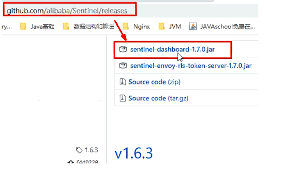Click the address bar URL github.com/alibaba/Sentinel/releases
Viewport: 289px width, 173px height.
tap(67, 11)
